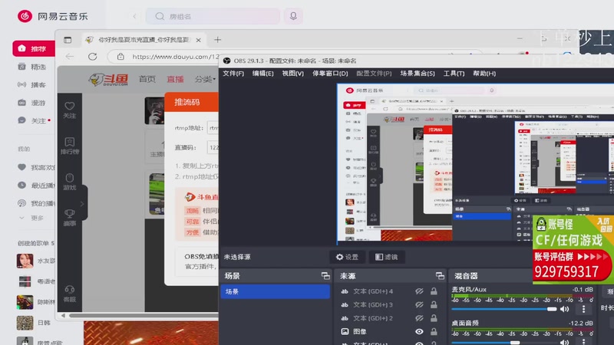
Task: Select the 文本 (GDI+) 3 source row
Action: [x=390, y=304]
